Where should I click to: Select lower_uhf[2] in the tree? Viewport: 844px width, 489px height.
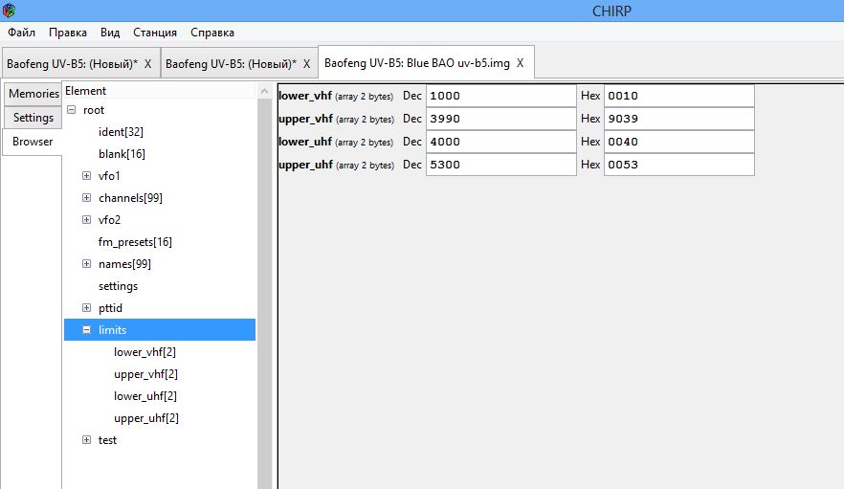(x=145, y=396)
